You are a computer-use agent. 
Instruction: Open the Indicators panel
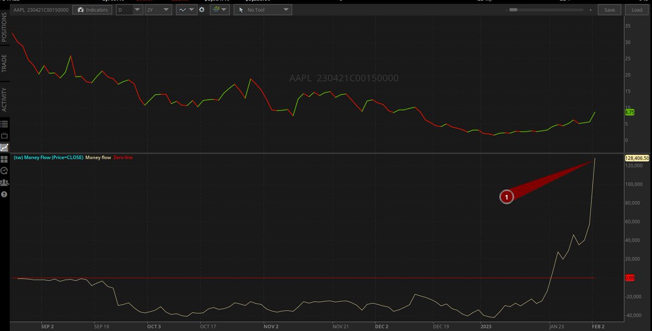pyautogui.click(x=92, y=10)
